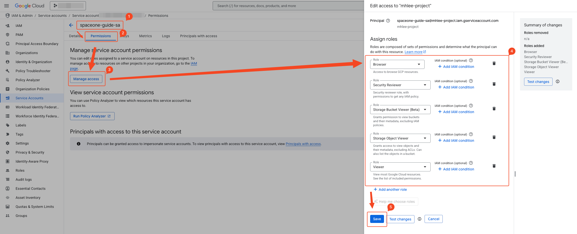Switch to the Metrics tab
577x234 pixels.
pyautogui.click(x=145, y=36)
